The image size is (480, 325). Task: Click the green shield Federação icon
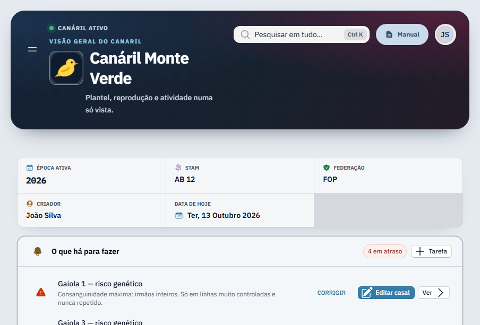click(x=327, y=168)
